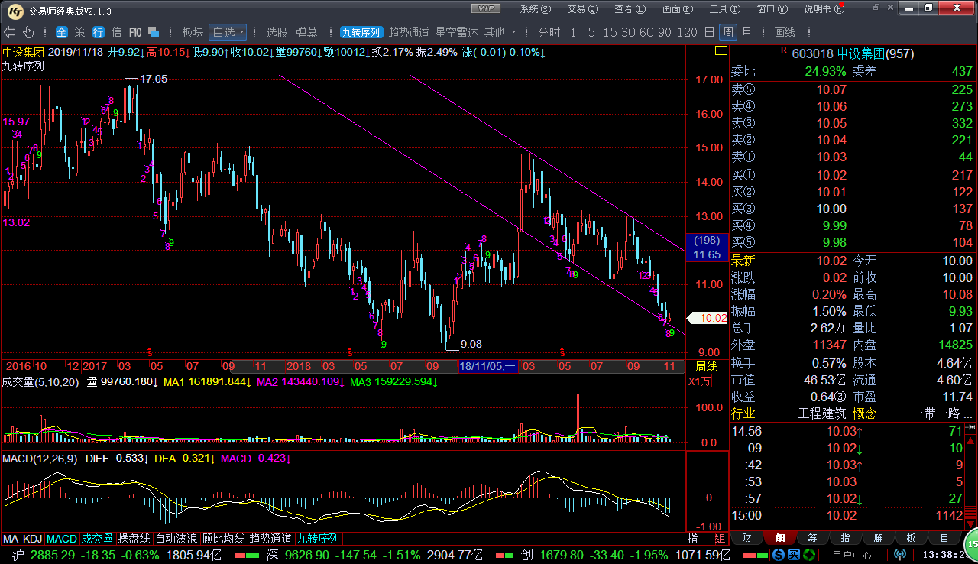This screenshot has width=978, height=564.
Task: Switch to the 分时 intraday view
Action: [x=549, y=32]
